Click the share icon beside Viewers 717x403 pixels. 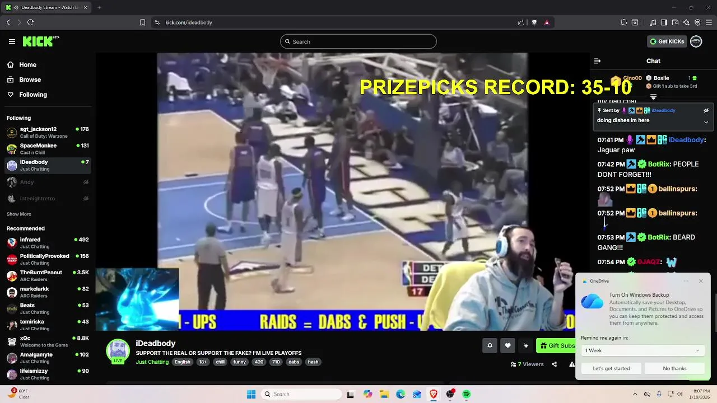(554, 364)
